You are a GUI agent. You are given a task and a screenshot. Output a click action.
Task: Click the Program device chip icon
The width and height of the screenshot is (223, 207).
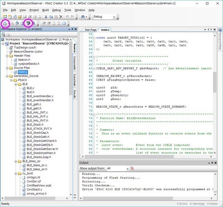pyautogui.click(x=28, y=23)
